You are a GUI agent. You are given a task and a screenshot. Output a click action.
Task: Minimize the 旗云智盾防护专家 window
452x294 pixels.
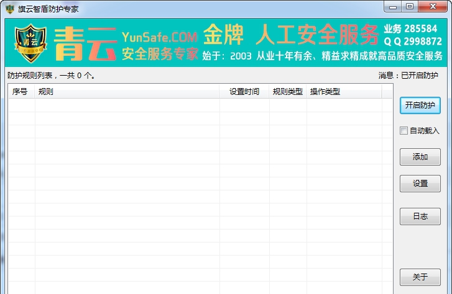[392, 7]
